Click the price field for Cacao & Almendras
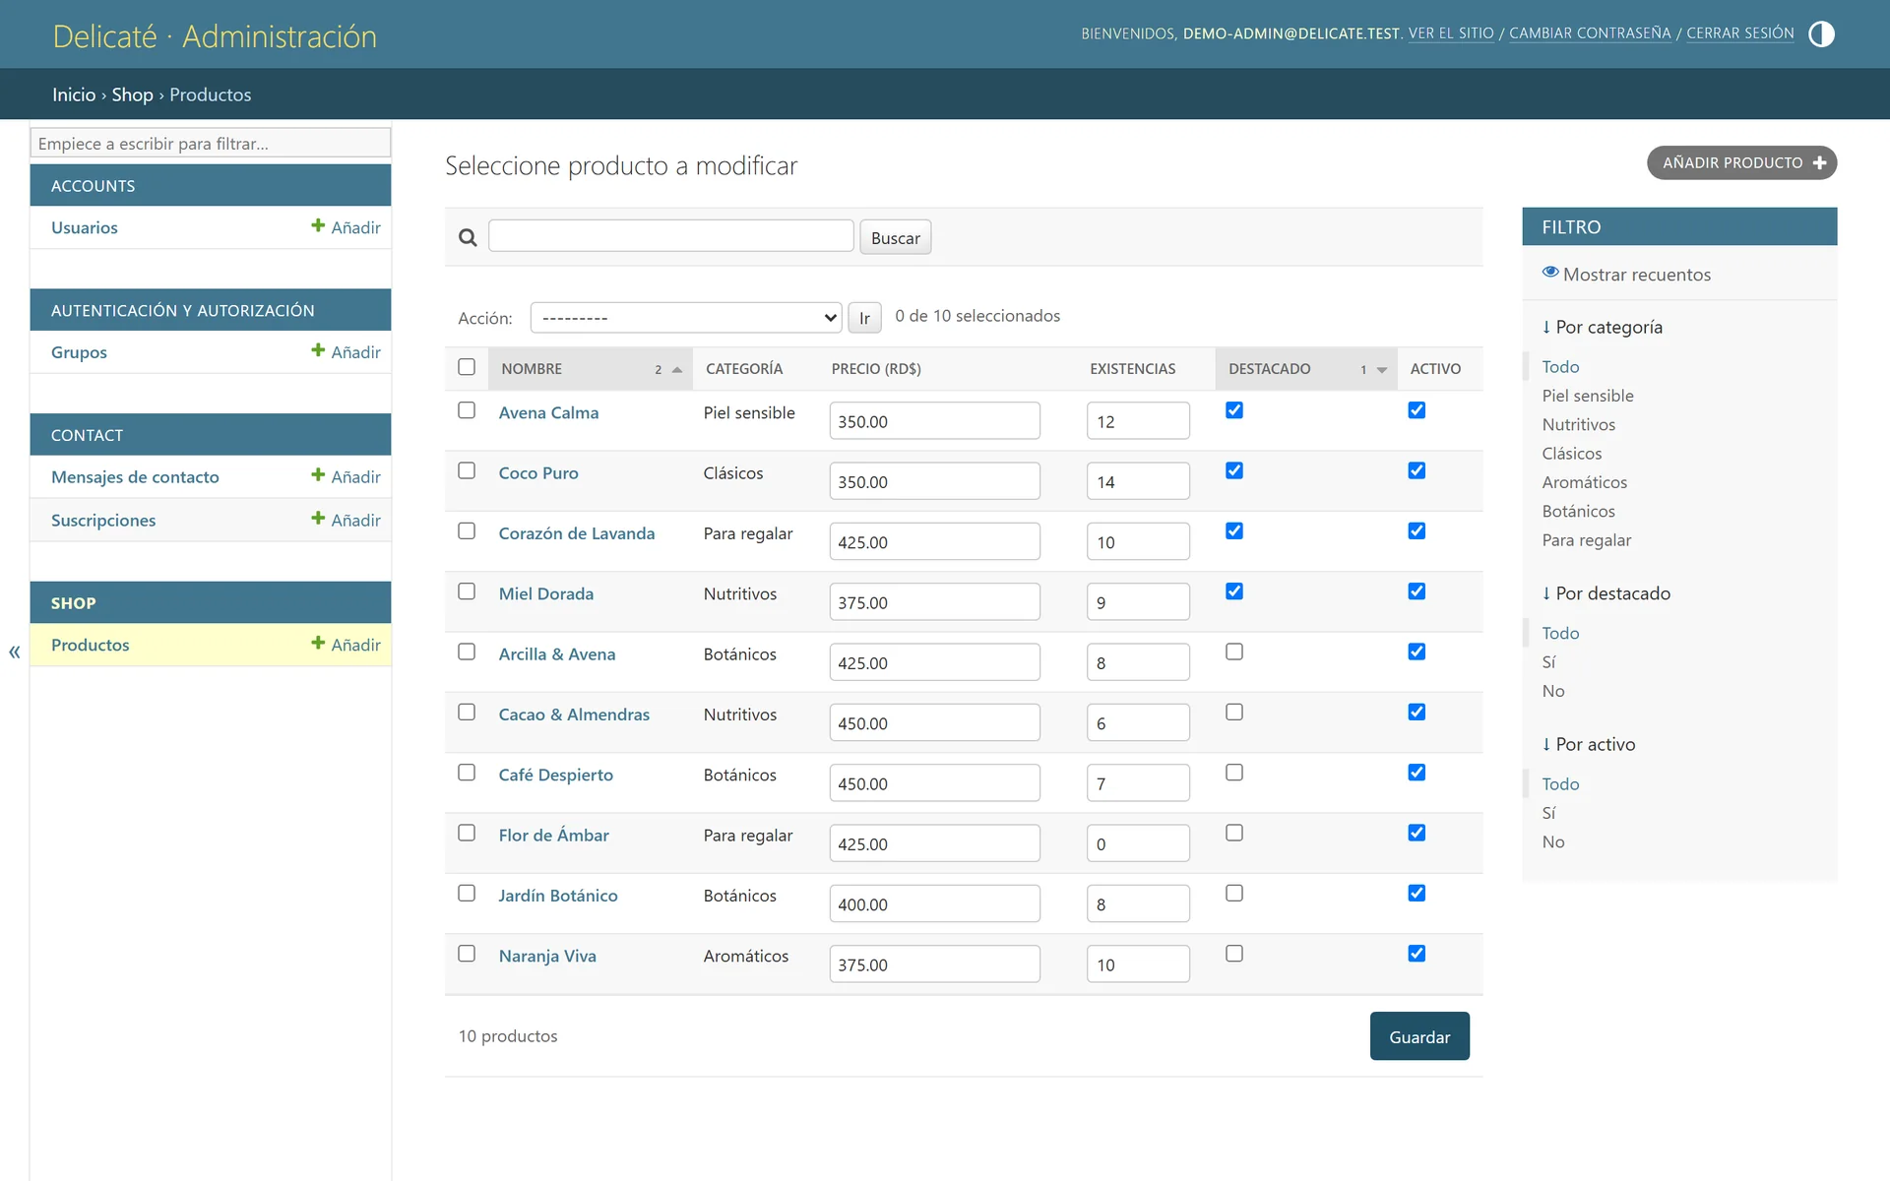This screenshot has height=1181, width=1890. (934, 722)
